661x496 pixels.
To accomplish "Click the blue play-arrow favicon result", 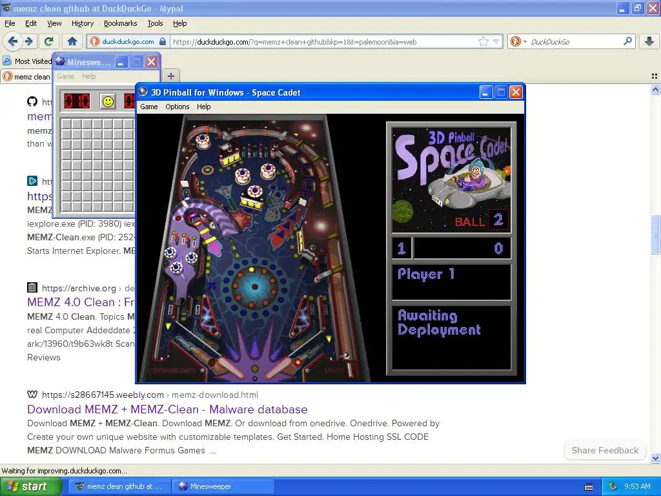I will point(32,181).
